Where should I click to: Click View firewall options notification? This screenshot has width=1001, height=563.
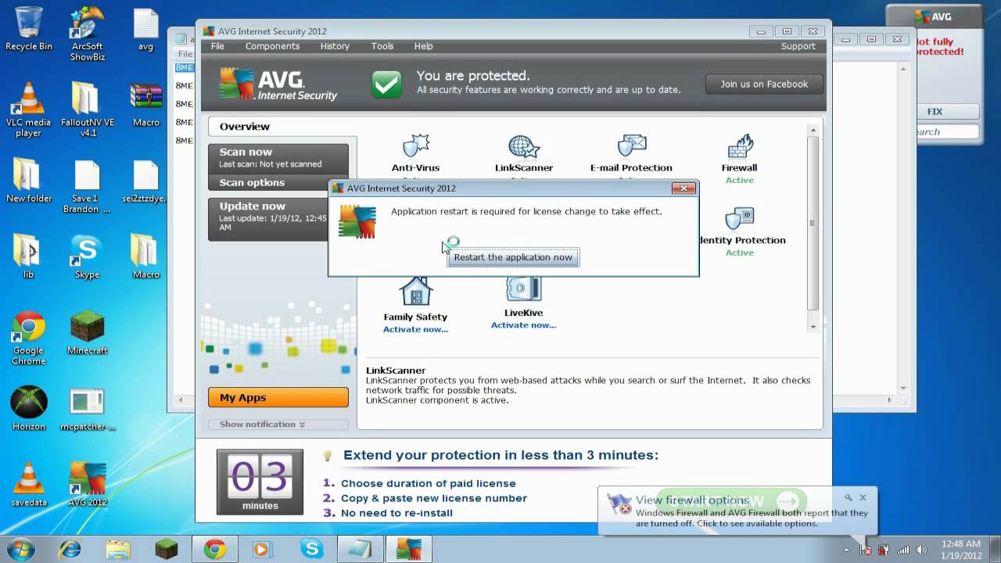692,500
